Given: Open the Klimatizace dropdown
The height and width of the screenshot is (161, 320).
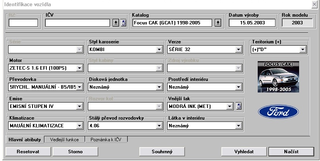Looking at the screenshot, I should click(79, 125).
